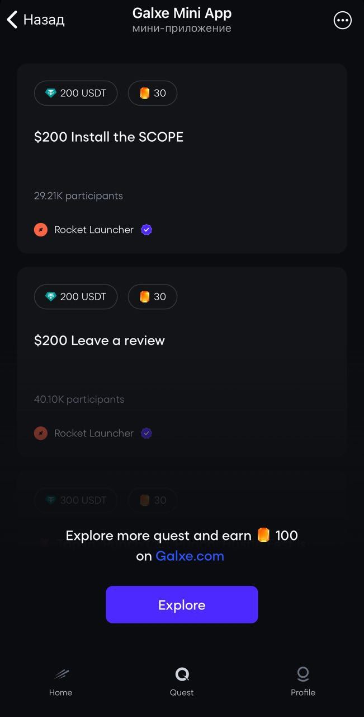Screen dimensions: 364x717
Task: Open the Galxe.com link
Action: click(189, 556)
